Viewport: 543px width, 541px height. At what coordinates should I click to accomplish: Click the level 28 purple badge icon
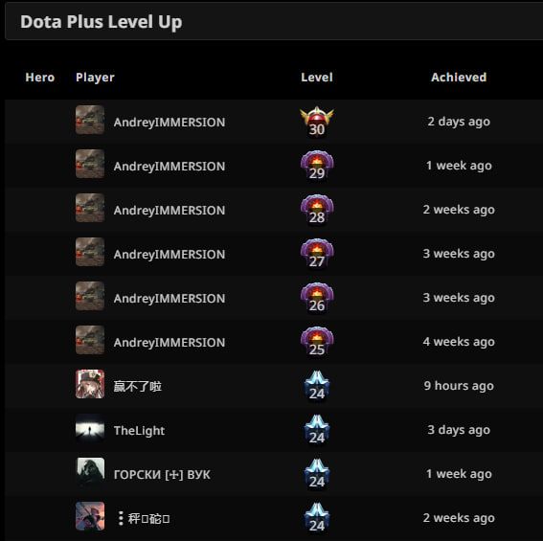pos(317,209)
